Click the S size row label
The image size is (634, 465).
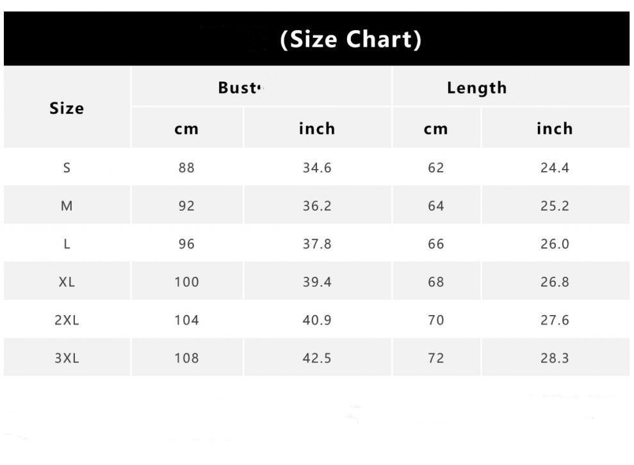click(x=67, y=168)
